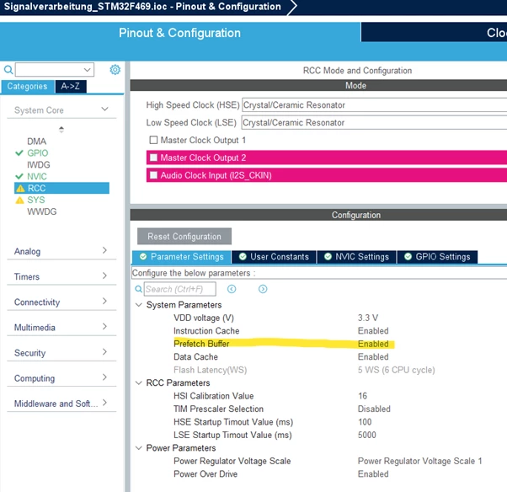Select DMA in the System Core list

pos(36,142)
